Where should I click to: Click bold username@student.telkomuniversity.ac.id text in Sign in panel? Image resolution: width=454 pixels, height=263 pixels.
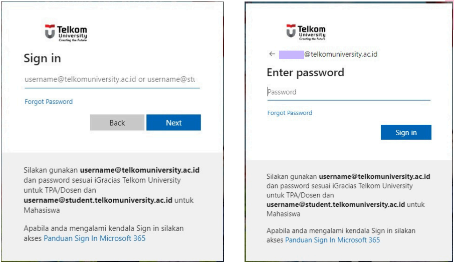[98, 200]
